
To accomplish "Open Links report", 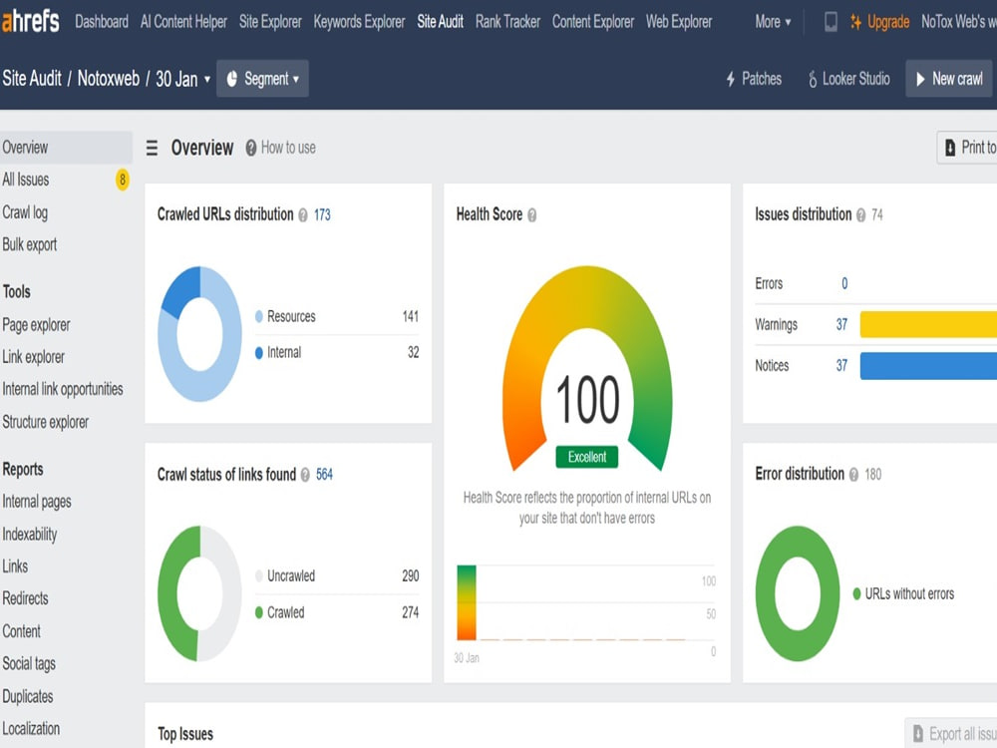I will (x=15, y=566).
